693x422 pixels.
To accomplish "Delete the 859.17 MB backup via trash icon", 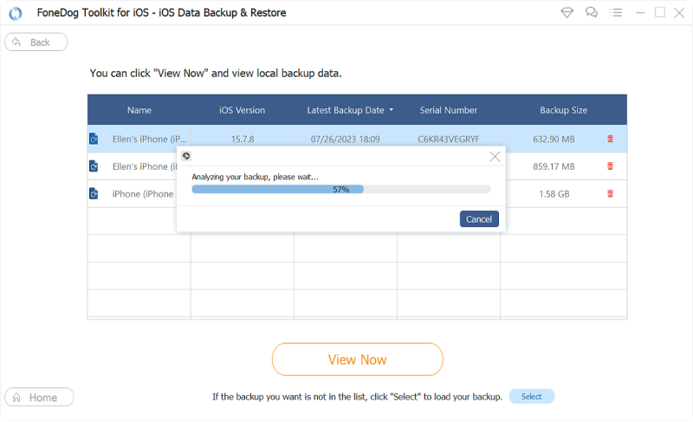I will [x=610, y=166].
